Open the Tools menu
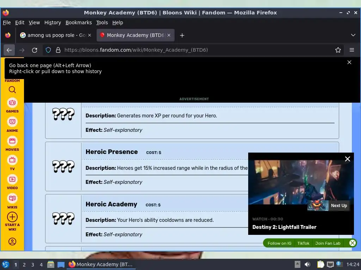 [x=102, y=22]
